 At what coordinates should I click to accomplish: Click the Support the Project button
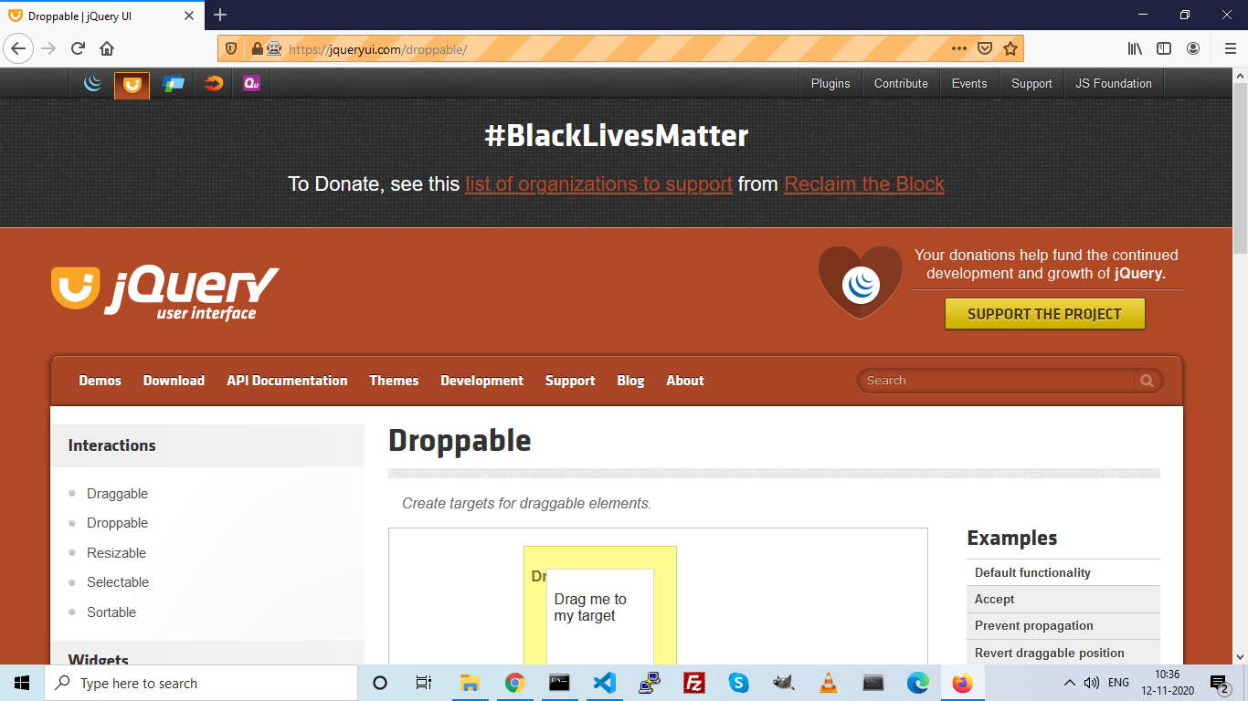tap(1044, 314)
